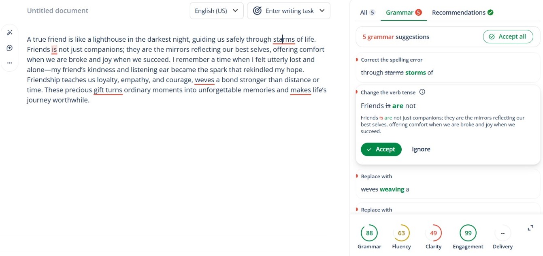This screenshot has height=256, width=543.
Task: Switch to the All tab
Action: click(x=367, y=13)
